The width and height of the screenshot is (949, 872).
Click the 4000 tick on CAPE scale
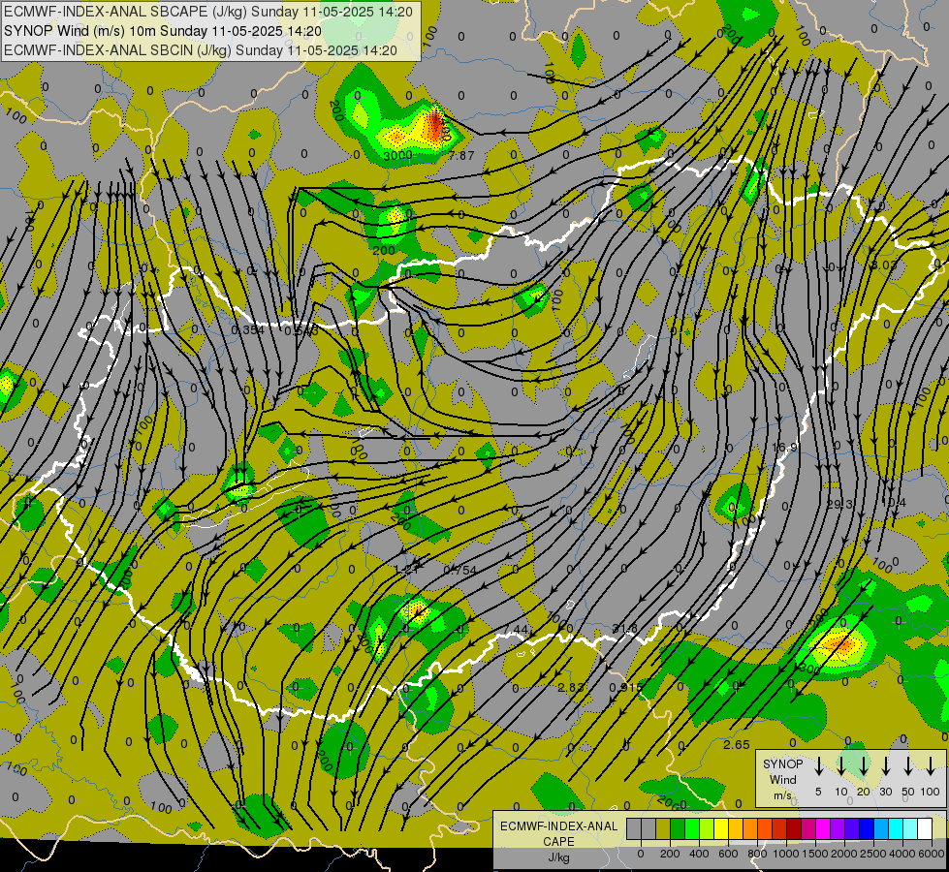point(902,854)
